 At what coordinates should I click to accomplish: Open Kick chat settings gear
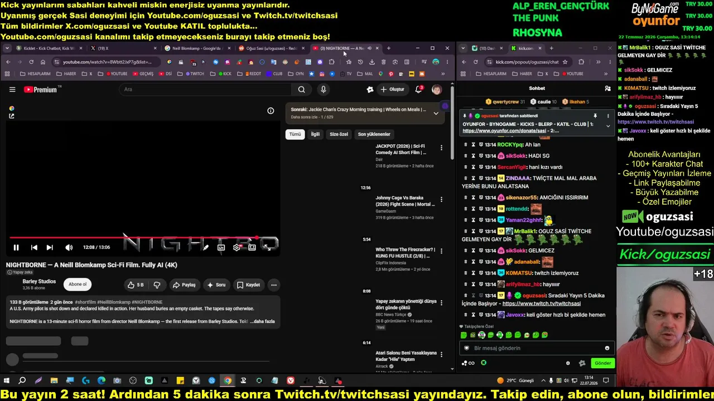click(x=568, y=363)
